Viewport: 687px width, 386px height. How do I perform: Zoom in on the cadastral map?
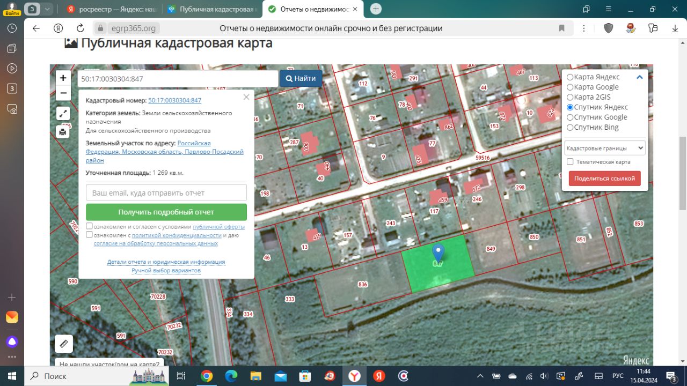click(x=63, y=78)
